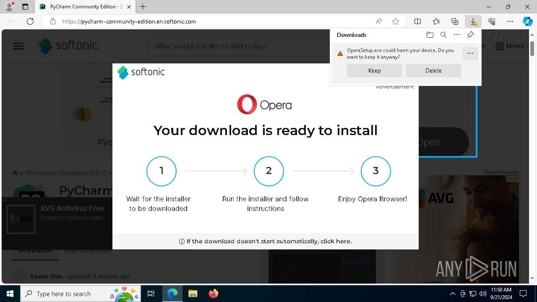Image resolution: width=537 pixels, height=302 pixels.
Task: Open the Windows Start menu
Action: (10, 294)
